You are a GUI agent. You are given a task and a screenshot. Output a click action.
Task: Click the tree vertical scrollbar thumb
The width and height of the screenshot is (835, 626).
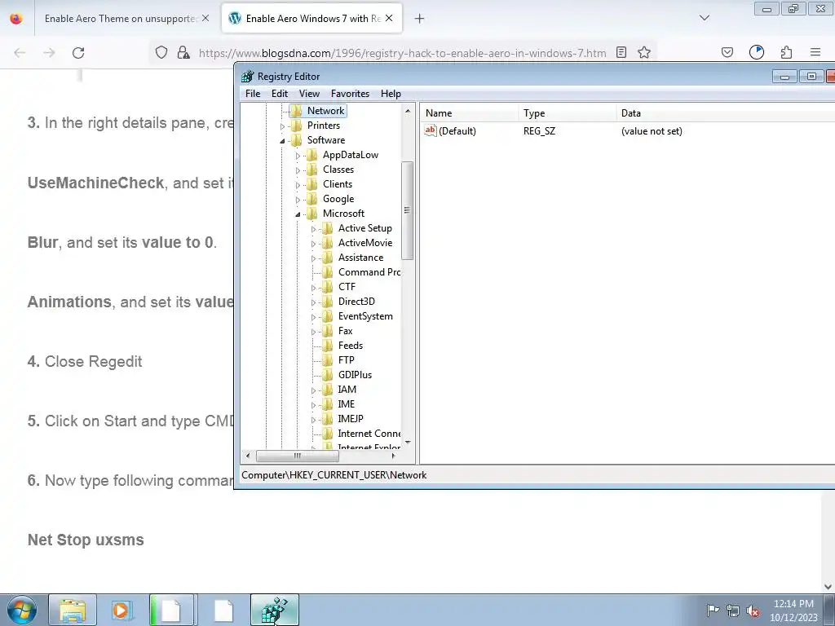pos(408,210)
